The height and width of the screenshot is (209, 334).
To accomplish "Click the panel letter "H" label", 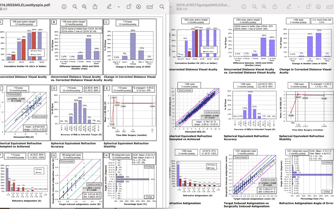I will point(107,155).
